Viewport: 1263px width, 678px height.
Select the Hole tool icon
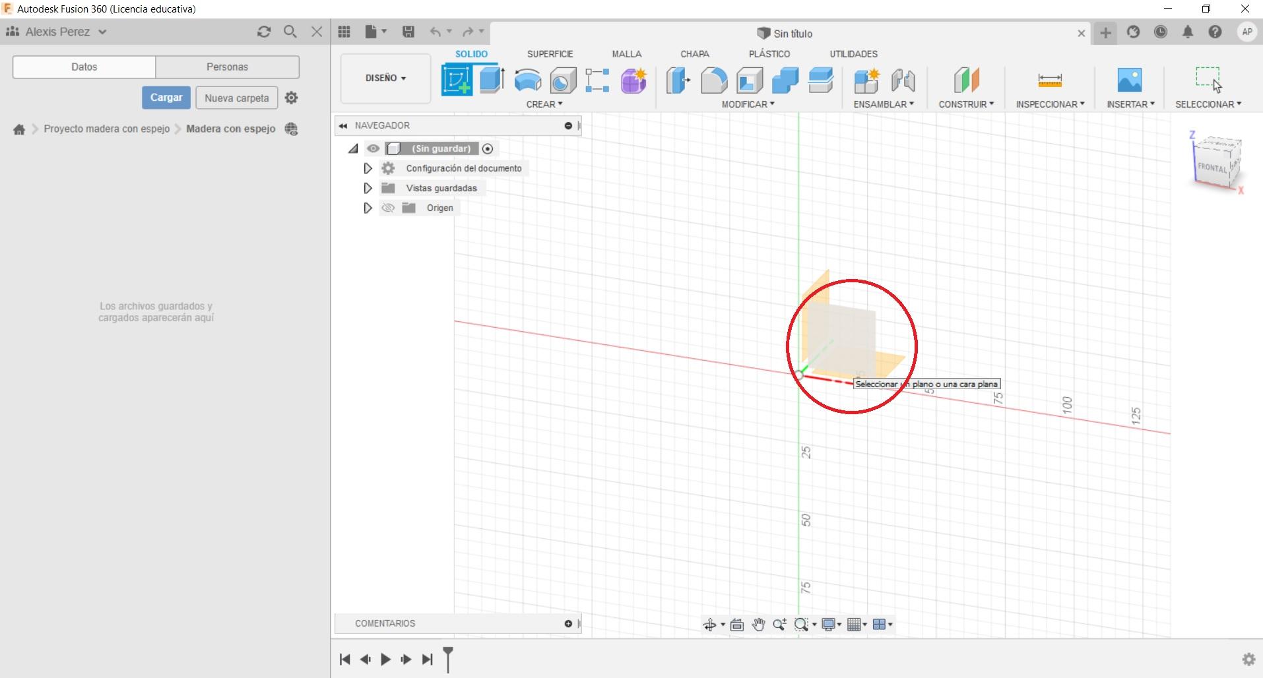pyautogui.click(x=563, y=80)
